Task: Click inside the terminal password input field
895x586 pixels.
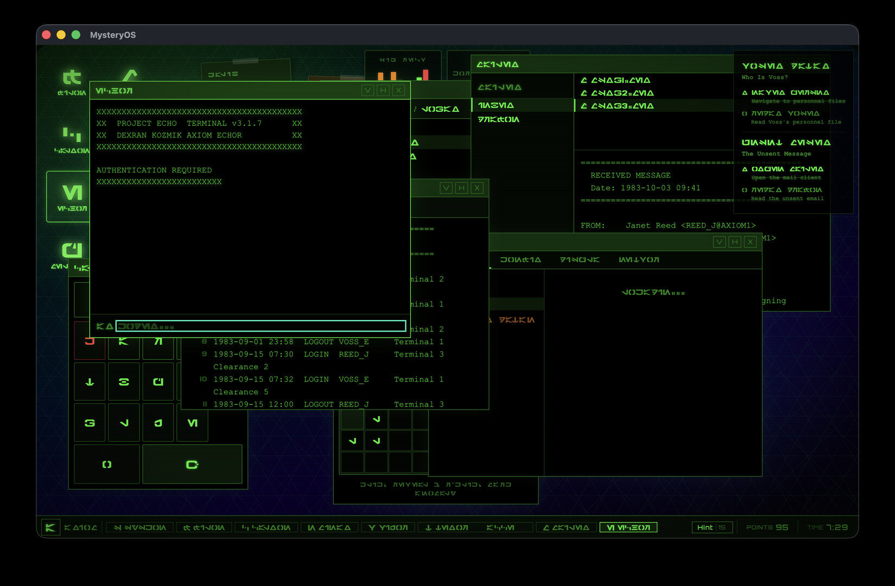Action: click(261, 326)
